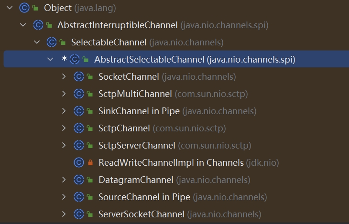This screenshot has height=224, width=349.
Task: Select ServerSocketChannel in the tree
Action: (141, 214)
